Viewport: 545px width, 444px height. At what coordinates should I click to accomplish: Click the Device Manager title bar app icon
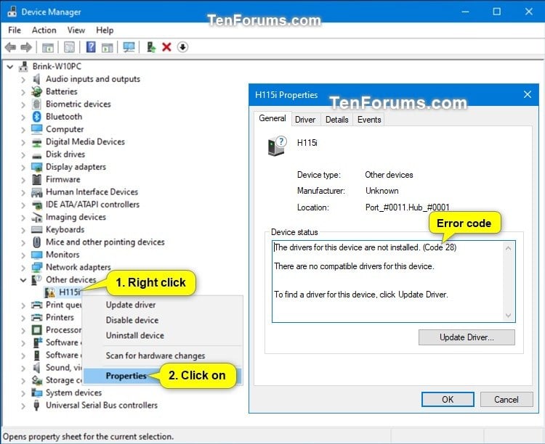(12, 12)
